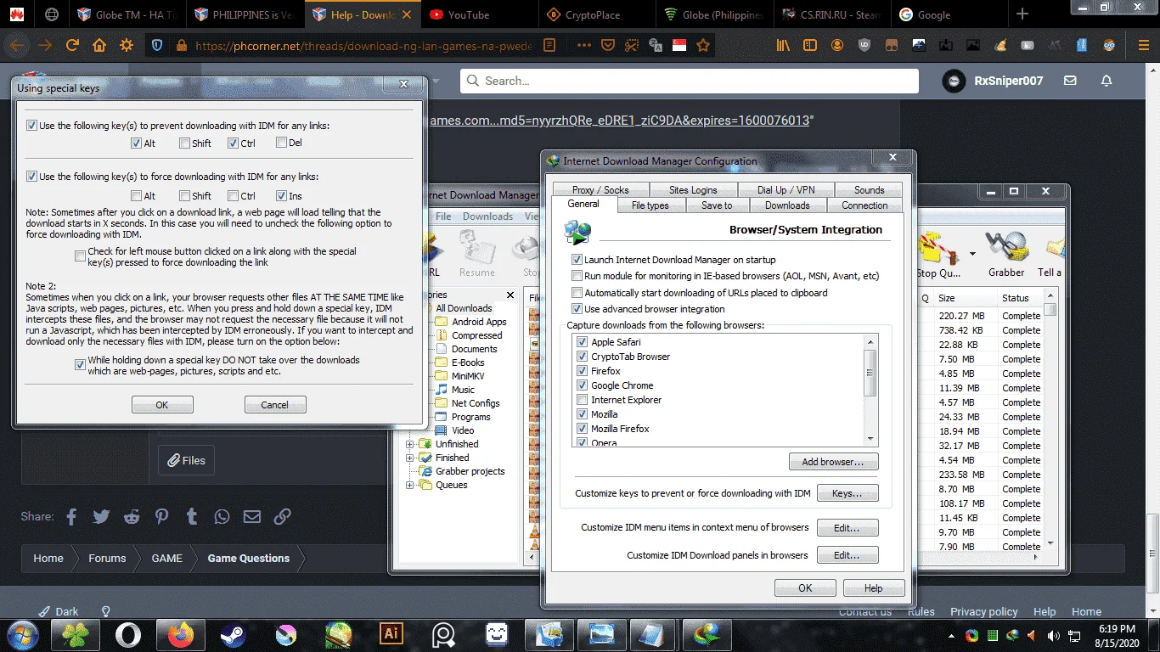
Task: Bookmark this page with the star icon
Action: point(703,46)
